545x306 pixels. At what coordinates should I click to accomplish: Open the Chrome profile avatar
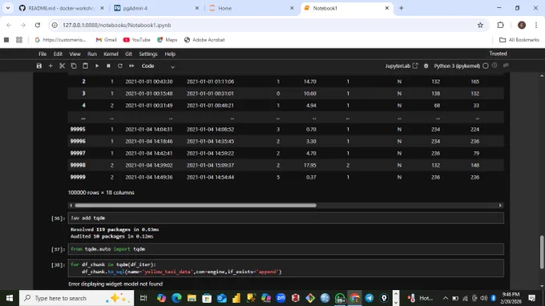tap(522, 25)
